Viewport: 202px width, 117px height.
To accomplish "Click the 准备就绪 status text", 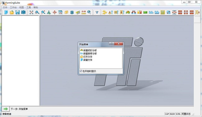I will coord(7,114).
